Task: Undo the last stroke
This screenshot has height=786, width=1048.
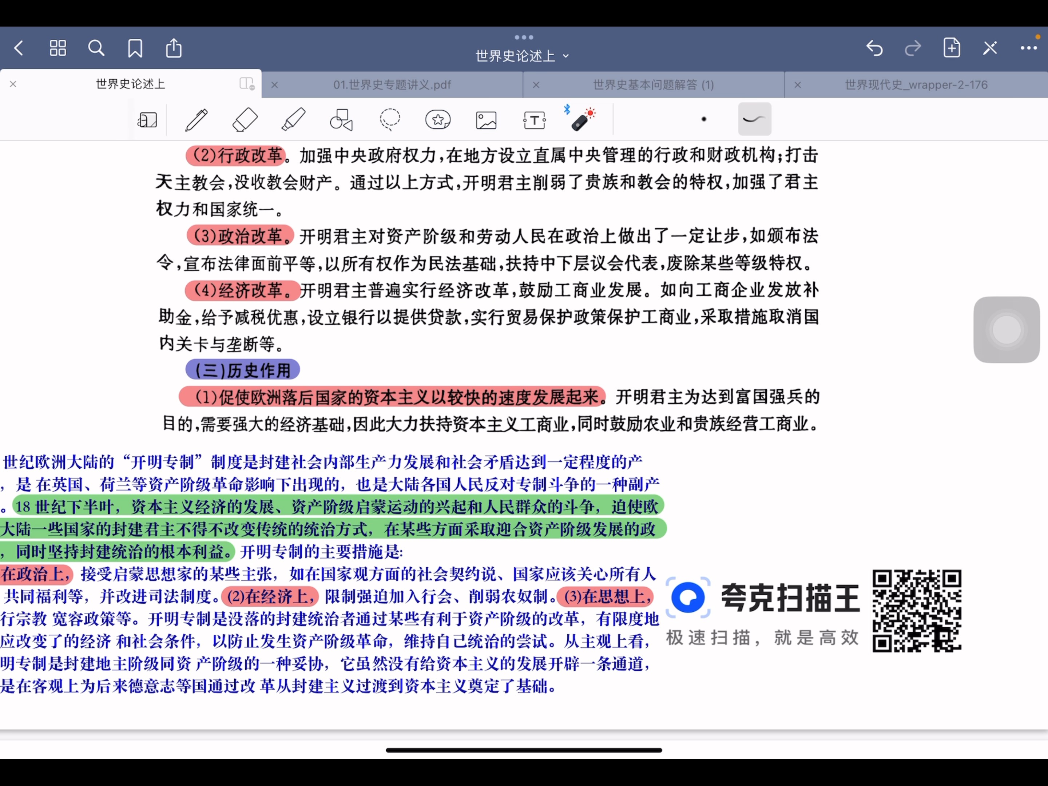Action: pos(874,48)
